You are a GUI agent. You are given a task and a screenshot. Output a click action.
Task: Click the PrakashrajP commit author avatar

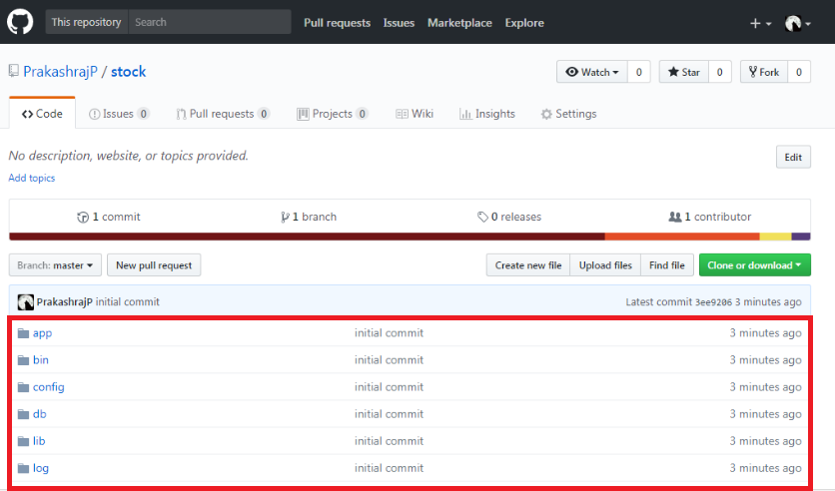(26, 302)
